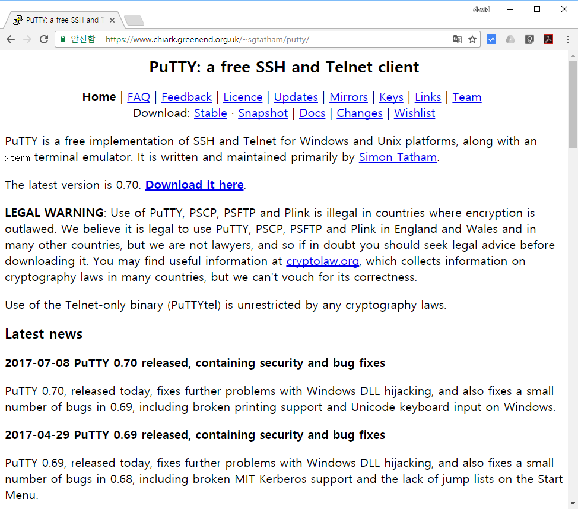Click the 안전함 secure label in address bar
This screenshot has height=509, width=578.
pos(83,39)
